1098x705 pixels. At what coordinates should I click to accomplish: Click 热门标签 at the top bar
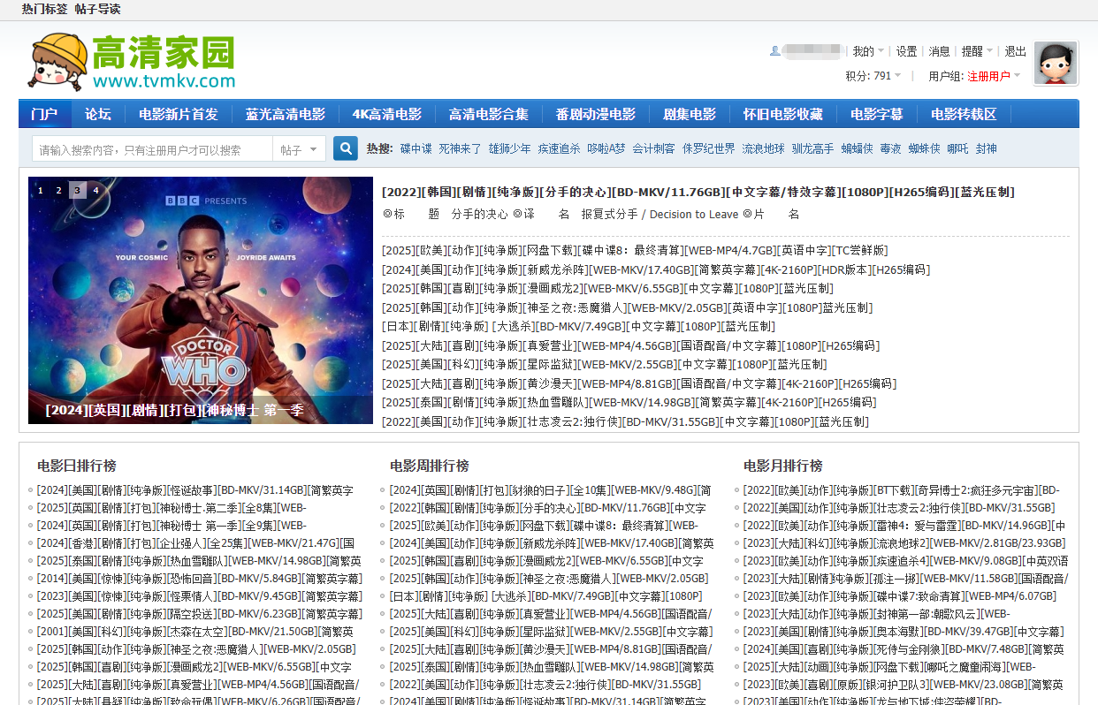tap(44, 9)
